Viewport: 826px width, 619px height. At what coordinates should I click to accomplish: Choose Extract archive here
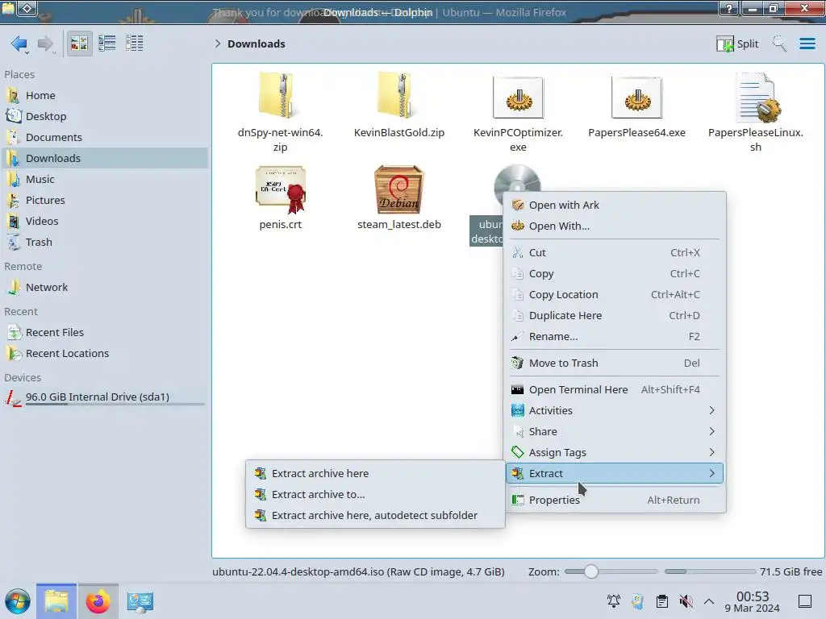click(375, 474)
